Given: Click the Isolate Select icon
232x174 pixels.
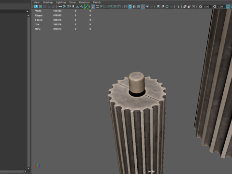Looking at the screenshot, I should 178,6.
